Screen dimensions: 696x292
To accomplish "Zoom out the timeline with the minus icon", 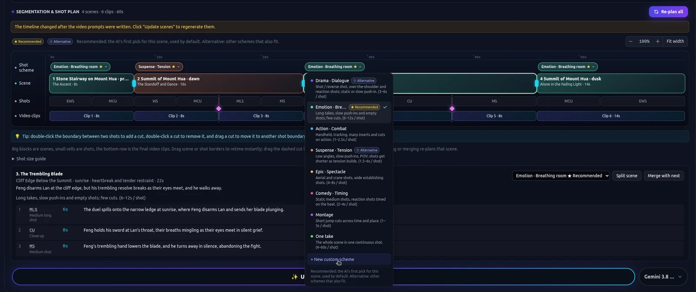I will click(x=631, y=41).
